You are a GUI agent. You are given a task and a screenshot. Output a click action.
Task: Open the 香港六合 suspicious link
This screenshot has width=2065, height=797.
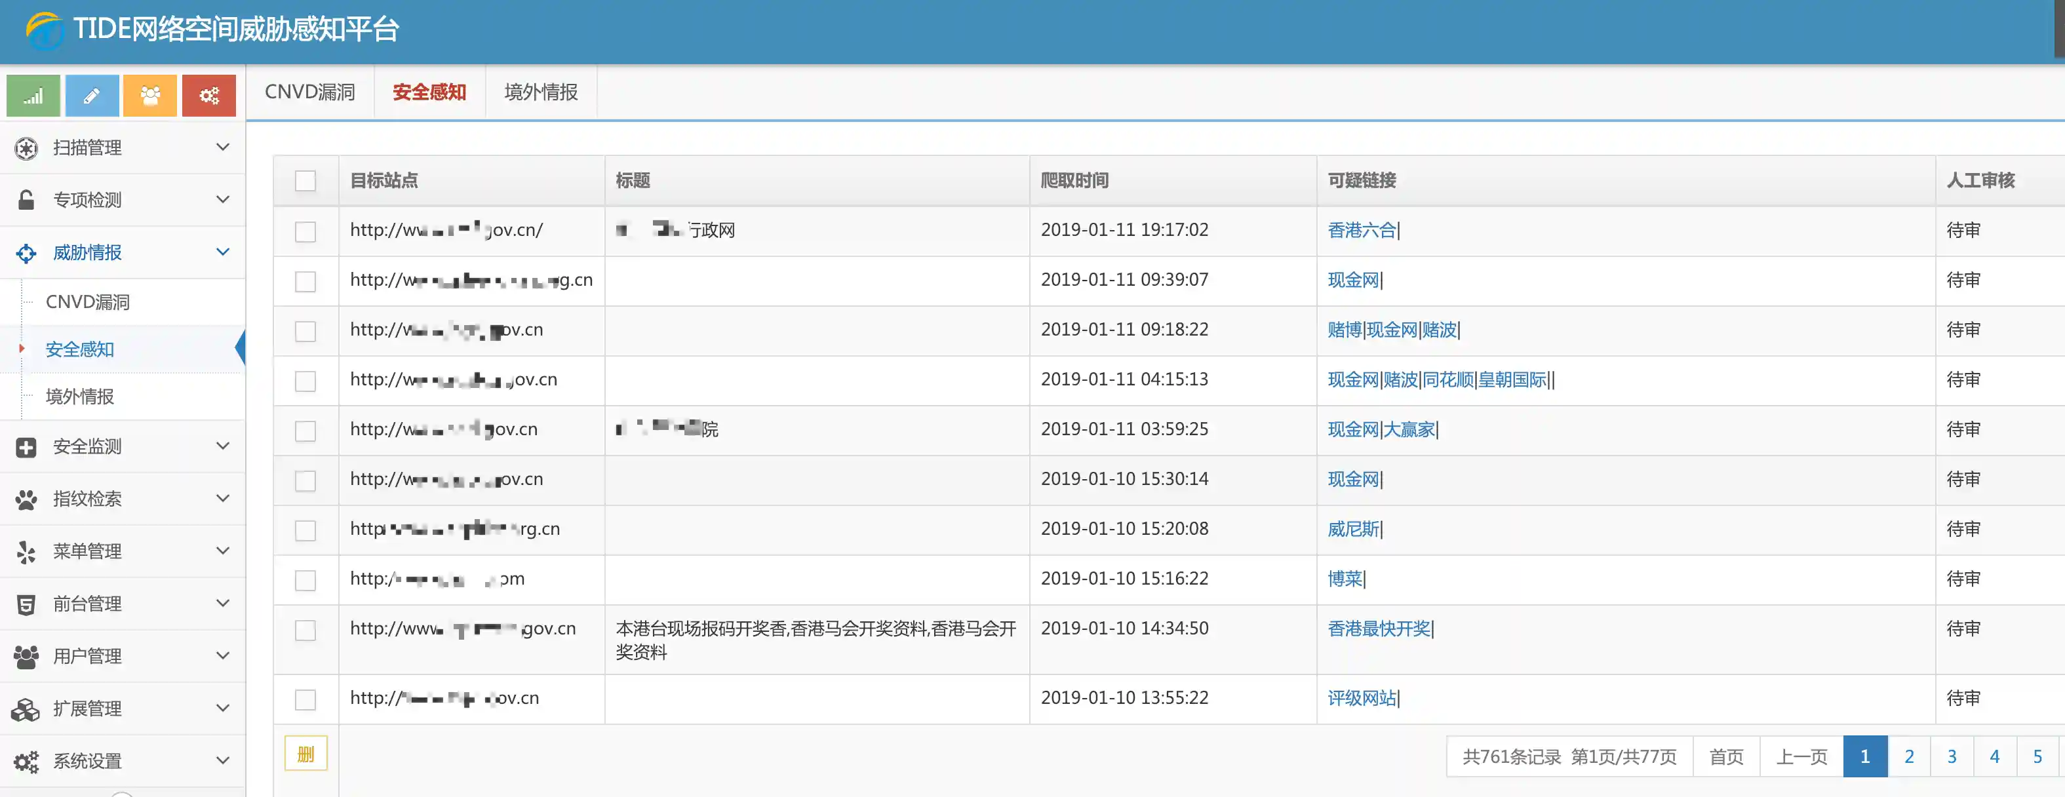pos(1361,231)
